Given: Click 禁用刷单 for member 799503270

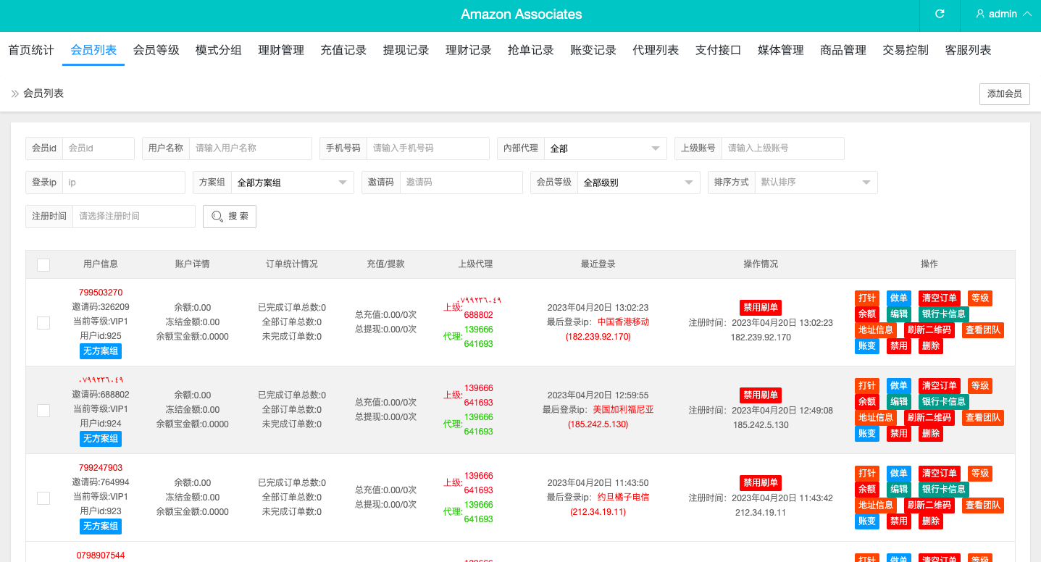Looking at the screenshot, I should (760, 307).
